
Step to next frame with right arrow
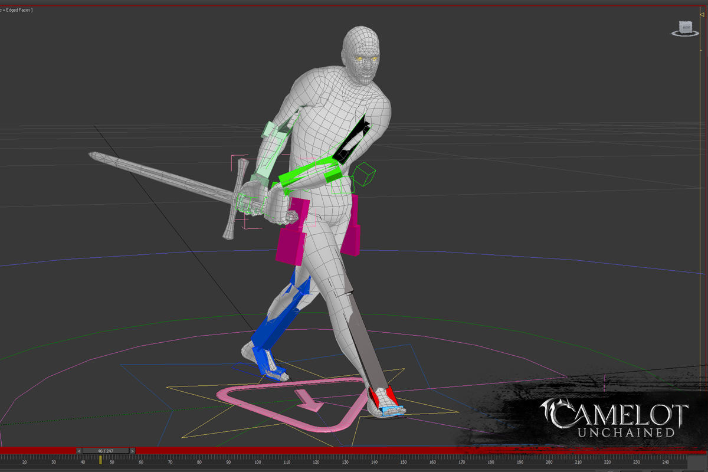[x=132, y=451]
